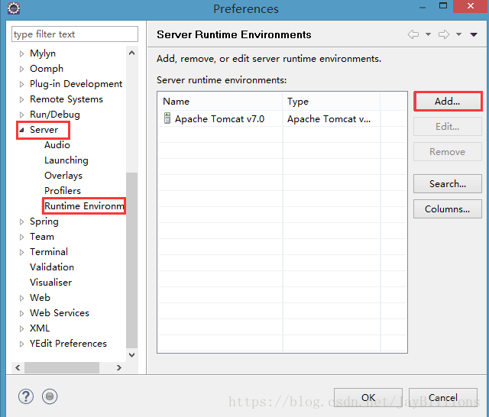489x417 pixels.
Task: Select the Team preference category
Action: click(42, 237)
